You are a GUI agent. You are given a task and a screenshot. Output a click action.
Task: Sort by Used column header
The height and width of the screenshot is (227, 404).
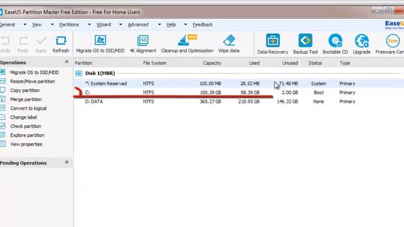pos(254,63)
